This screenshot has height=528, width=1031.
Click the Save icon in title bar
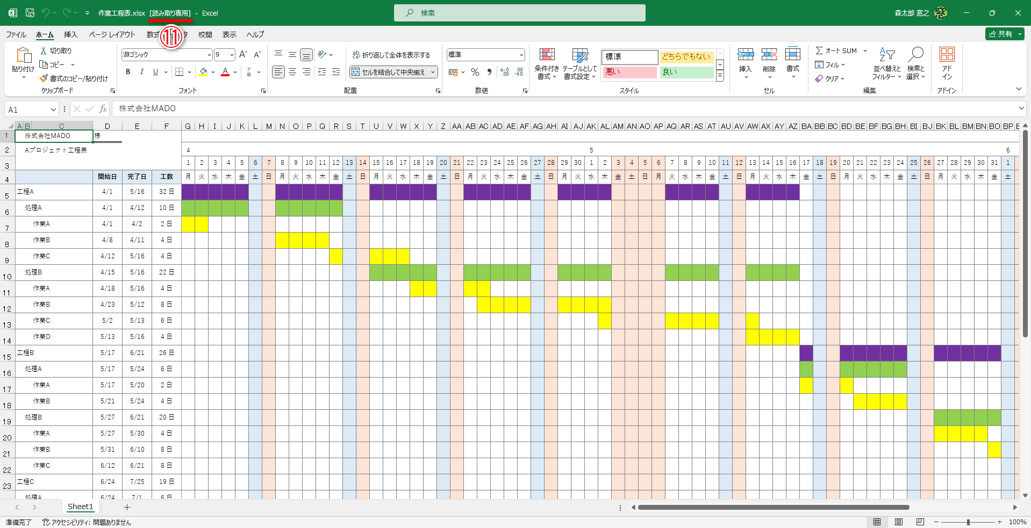click(x=30, y=13)
